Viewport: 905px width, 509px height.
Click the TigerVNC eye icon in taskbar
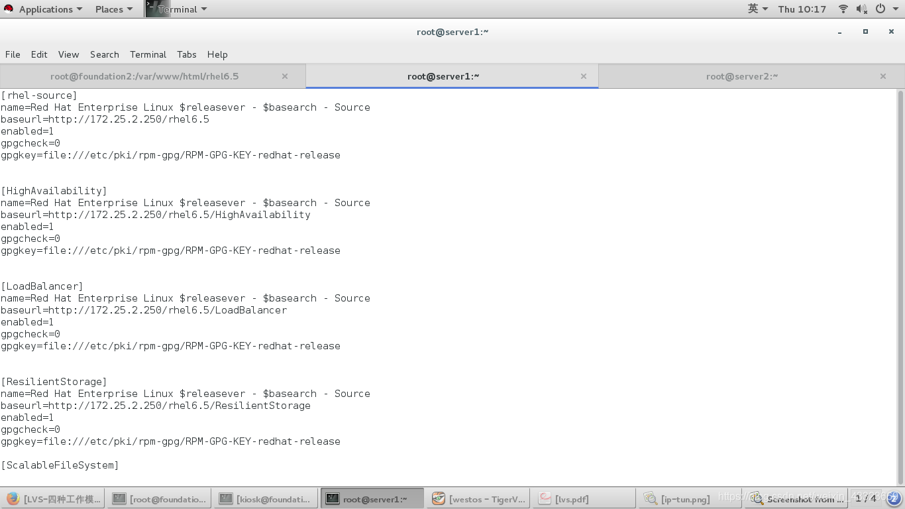[x=439, y=499]
